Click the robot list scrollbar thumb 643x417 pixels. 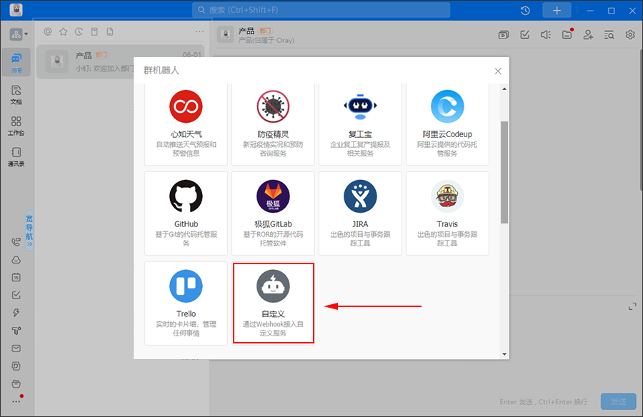click(504, 172)
